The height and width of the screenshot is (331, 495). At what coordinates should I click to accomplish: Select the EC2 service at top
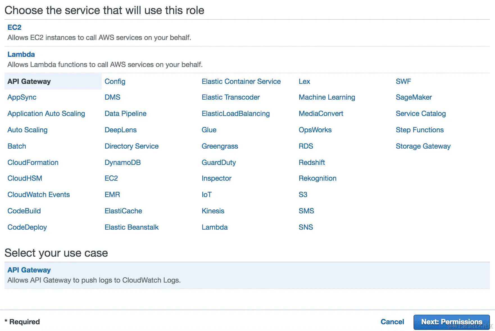pos(14,27)
